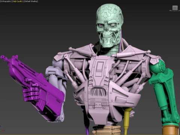The width and height of the screenshot is (180, 135).
Task: Open the High Quality viewport label menu
Action: 18,1
